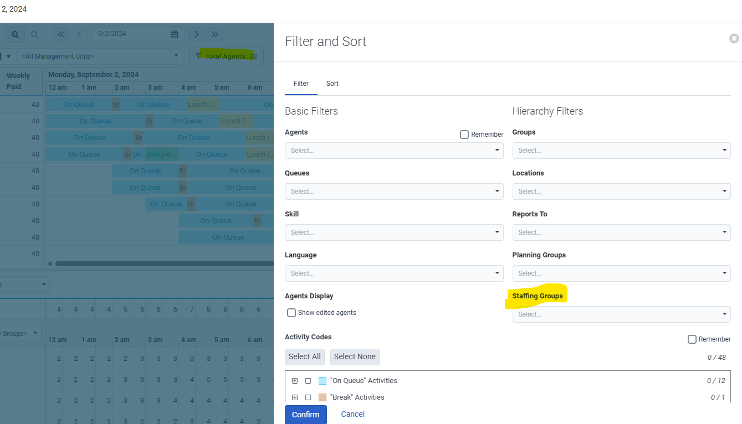Click the filter funnel Total Agents icon
This screenshot has width=742, height=424.
click(x=198, y=56)
